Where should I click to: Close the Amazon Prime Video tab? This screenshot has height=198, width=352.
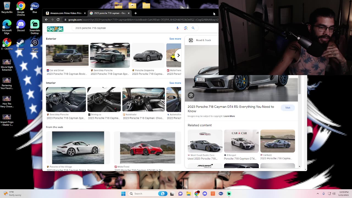pos(85,13)
